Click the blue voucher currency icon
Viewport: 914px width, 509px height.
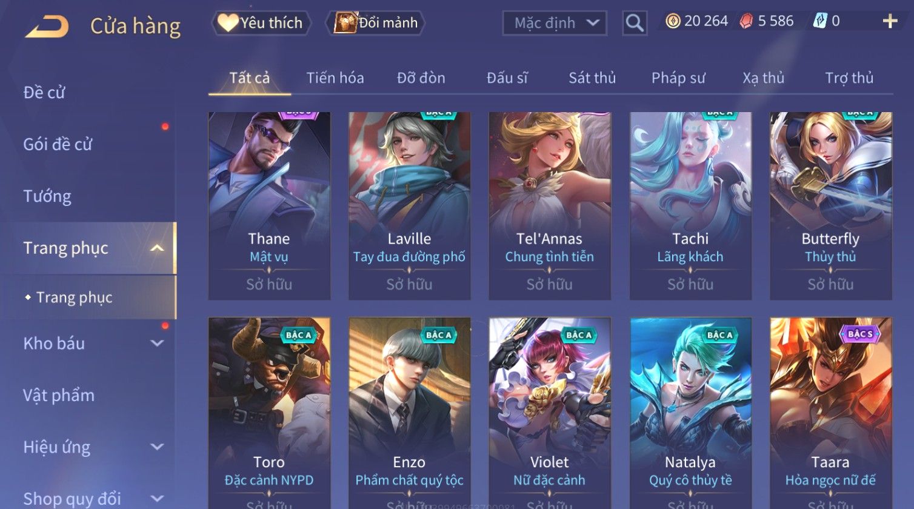tap(819, 21)
